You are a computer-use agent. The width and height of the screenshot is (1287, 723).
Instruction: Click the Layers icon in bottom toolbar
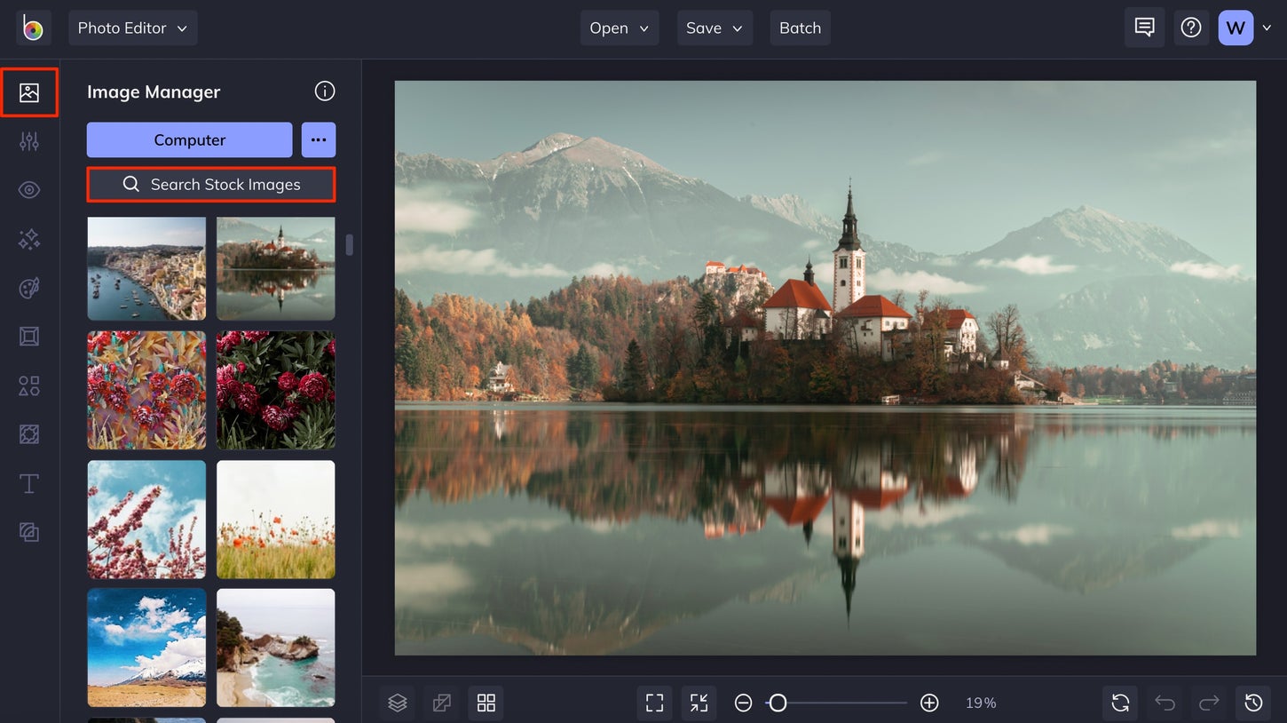pos(398,703)
